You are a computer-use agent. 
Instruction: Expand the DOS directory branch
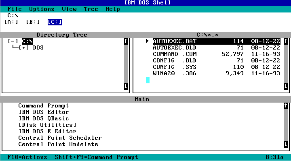coord(24,47)
